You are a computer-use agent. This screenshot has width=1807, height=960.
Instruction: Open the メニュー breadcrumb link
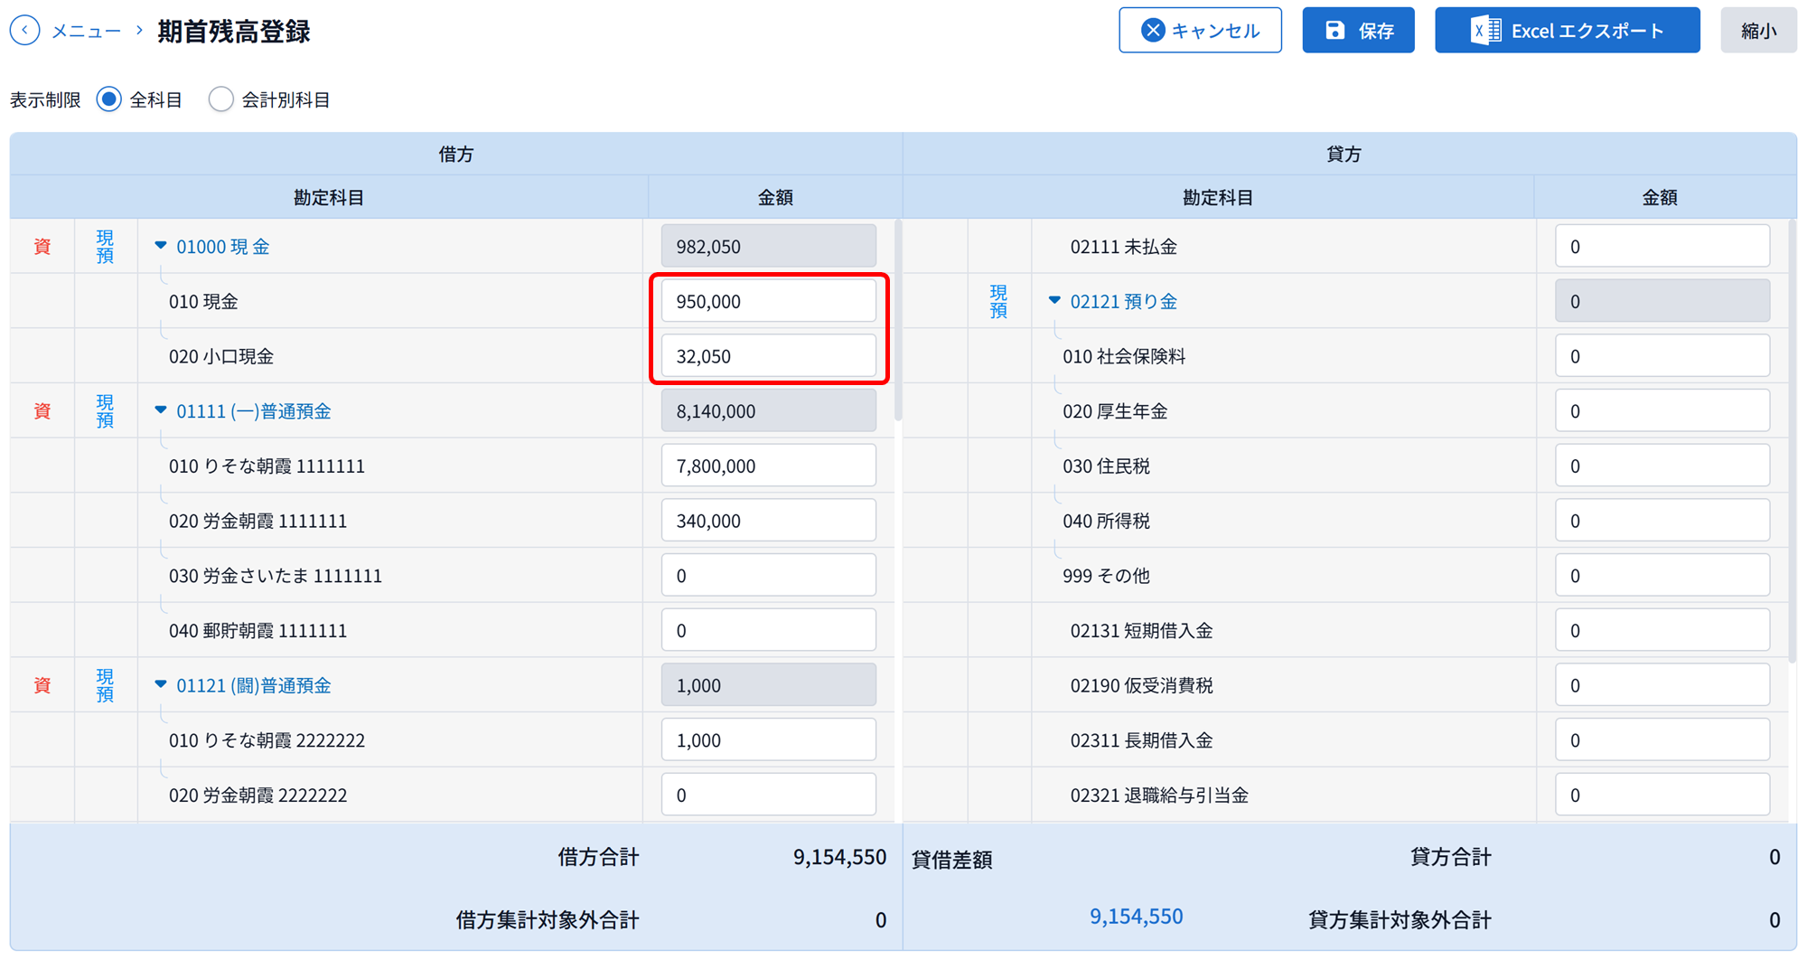(x=86, y=31)
